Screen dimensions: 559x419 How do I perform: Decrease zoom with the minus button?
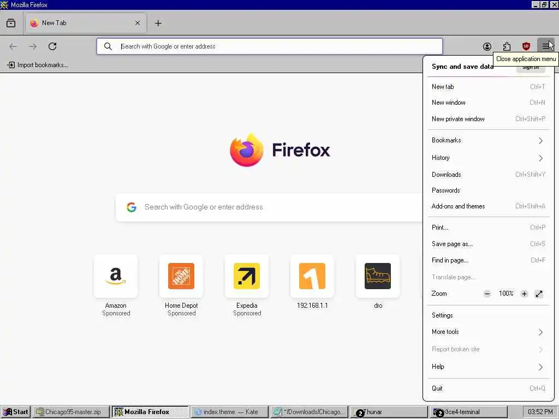click(487, 294)
